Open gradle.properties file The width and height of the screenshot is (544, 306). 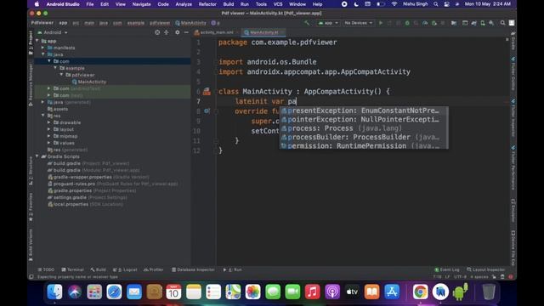tap(92, 190)
